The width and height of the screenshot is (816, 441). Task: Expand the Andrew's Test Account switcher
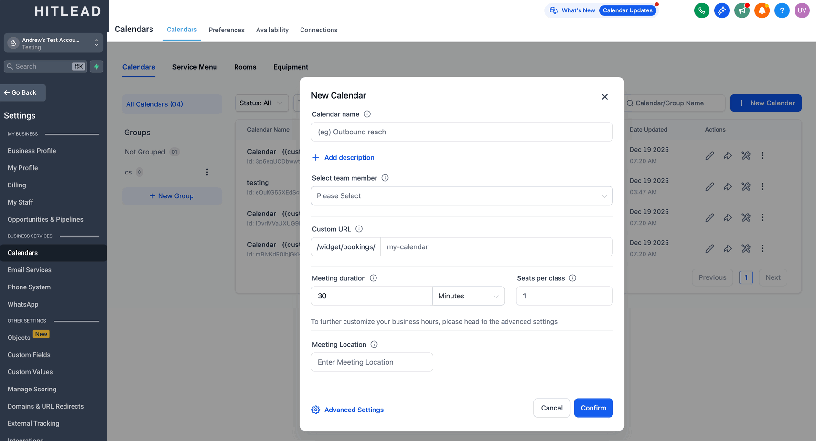click(54, 43)
